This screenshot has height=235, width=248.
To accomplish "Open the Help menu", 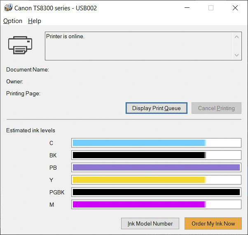I will pos(35,21).
